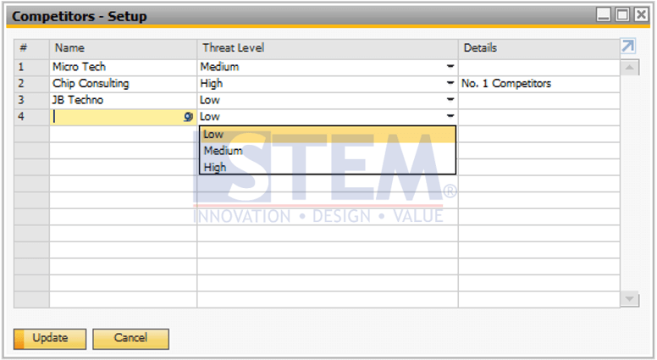657x360 pixels.
Task: Select the Micro Tech name cell
Action: (124, 67)
